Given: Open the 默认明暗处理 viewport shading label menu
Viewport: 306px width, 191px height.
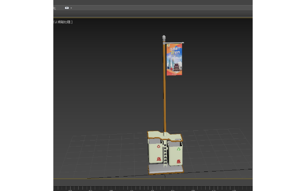Looking at the screenshot, I should pos(63,22).
